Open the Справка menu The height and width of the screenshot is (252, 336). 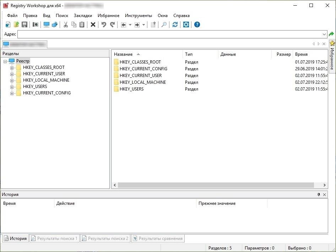click(181, 15)
